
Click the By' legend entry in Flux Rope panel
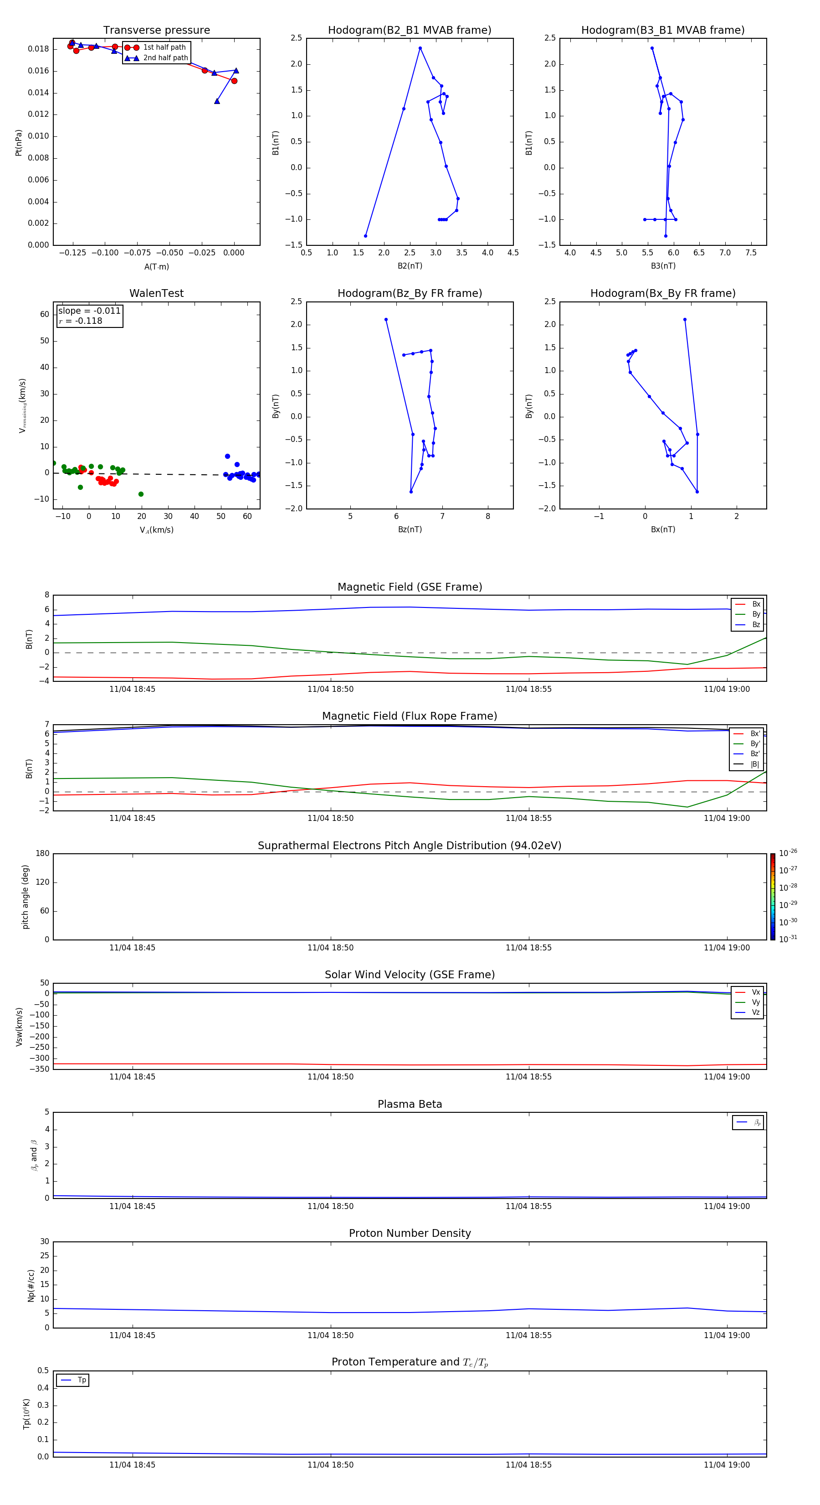[x=747, y=744]
